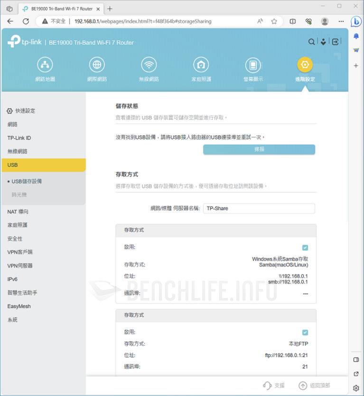Add page to favorites with star icon
This screenshot has height=396, width=364.
tap(274, 21)
